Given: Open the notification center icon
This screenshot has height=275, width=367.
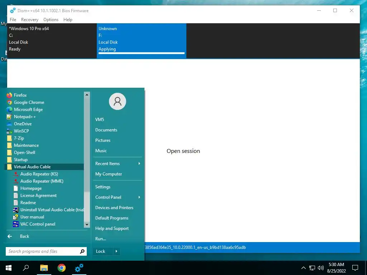Looking at the screenshot, I should pos(355,268).
